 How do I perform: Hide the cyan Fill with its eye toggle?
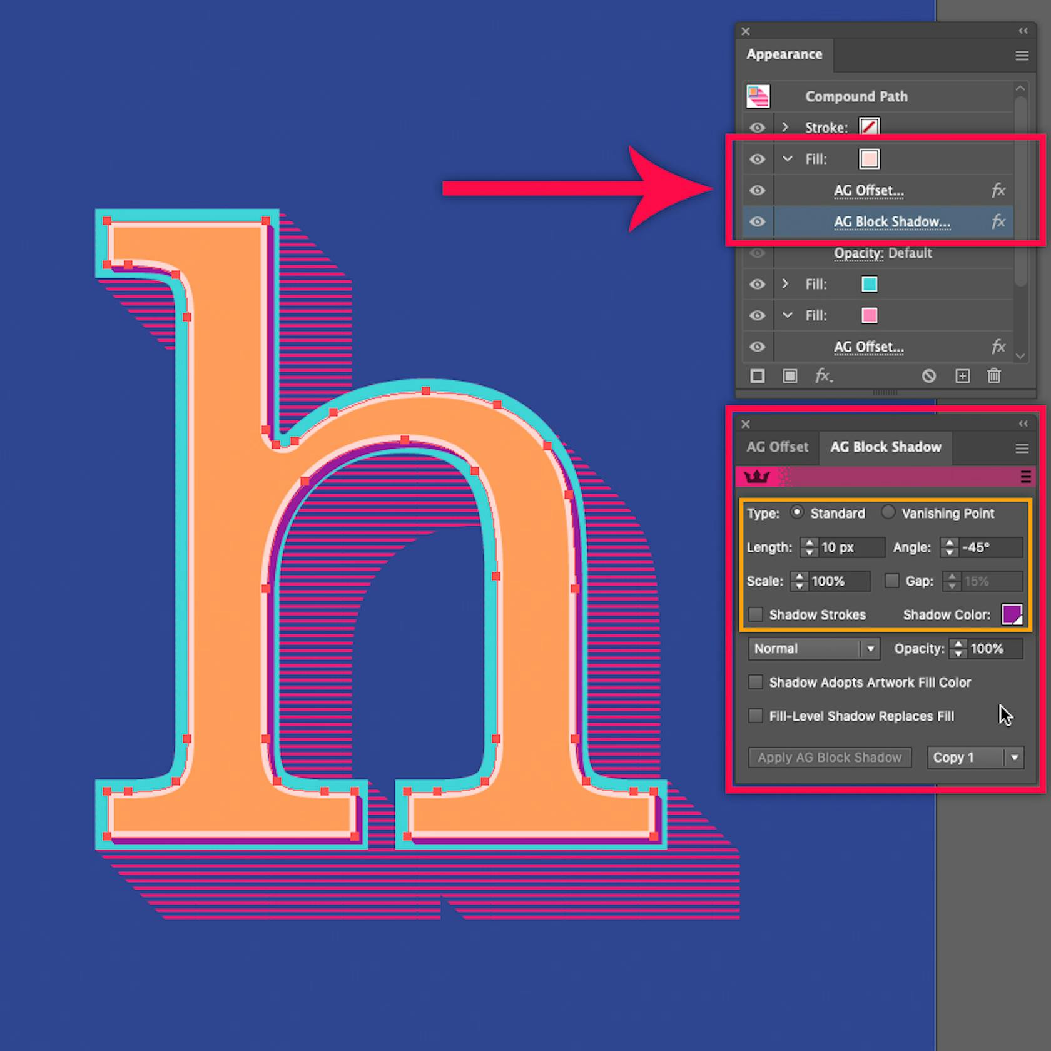point(758,284)
